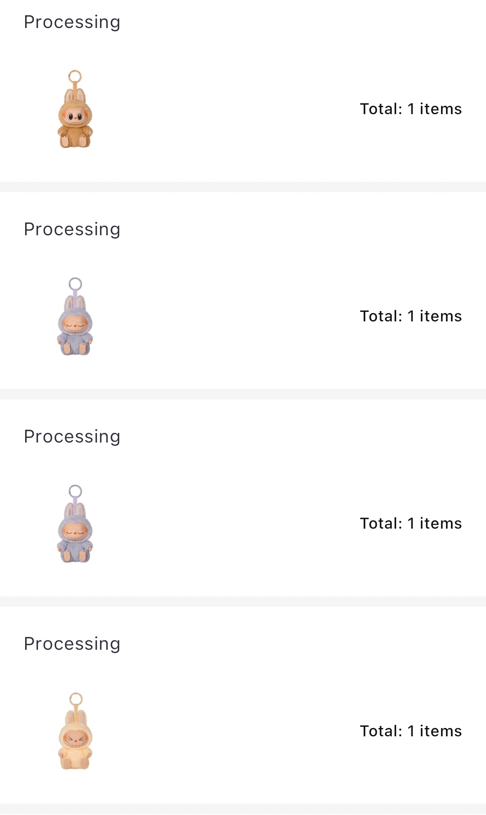This screenshot has width=486, height=815.
Task: Click Total: 1 items for first gray plush
Action: pos(411,316)
